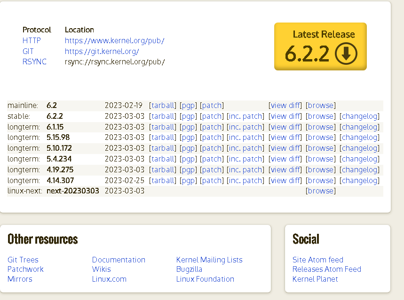Subscribe to the Releases Atom Feed
404x300 pixels.
pos(326,269)
